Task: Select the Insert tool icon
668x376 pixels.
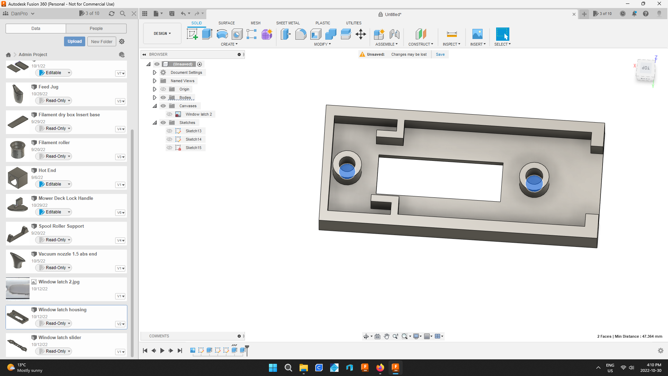Action: click(x=477, y=34)
